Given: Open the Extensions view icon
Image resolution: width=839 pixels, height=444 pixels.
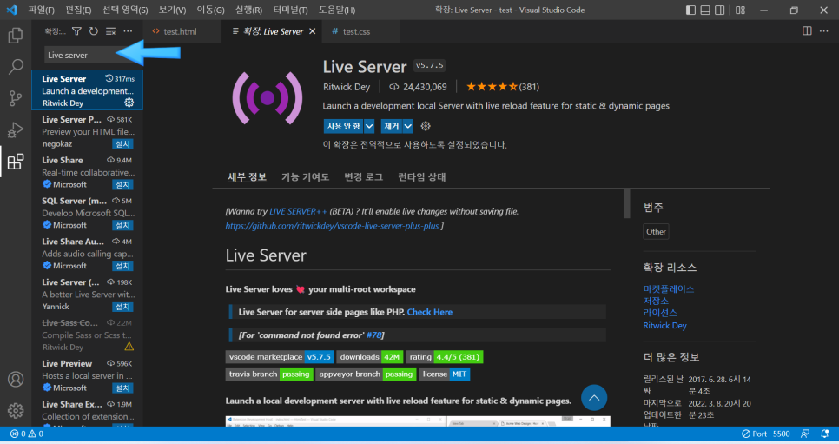Looking at the screenshot, I should 16,162.
